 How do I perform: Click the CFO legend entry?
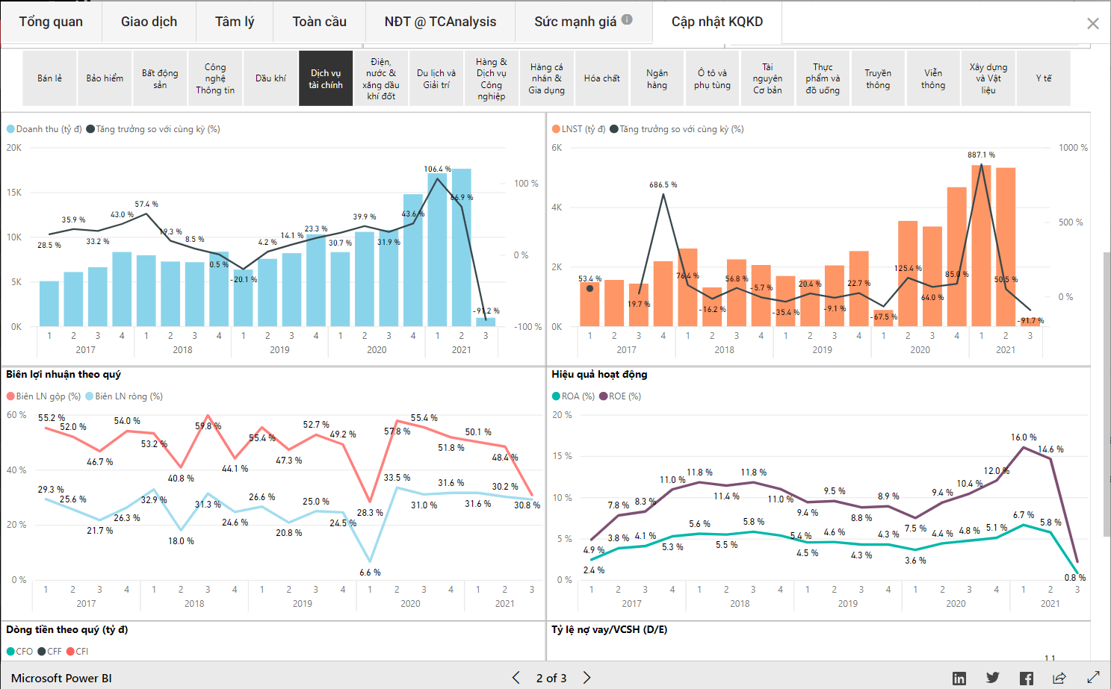point(20,652)
